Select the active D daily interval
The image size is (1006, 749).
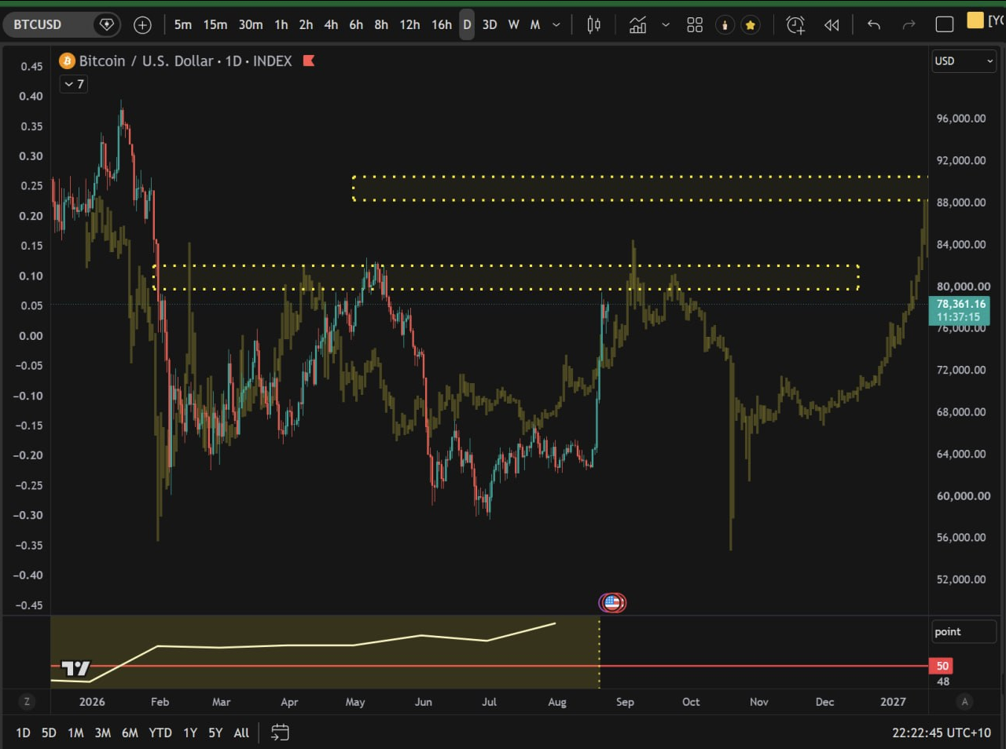click(x=467, y=25)
